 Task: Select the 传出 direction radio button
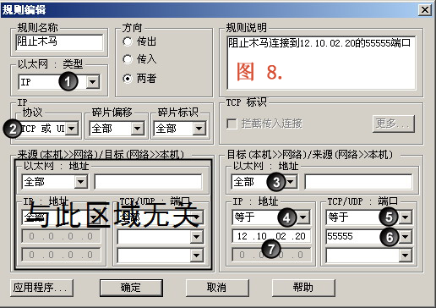[x=128, y=41]
